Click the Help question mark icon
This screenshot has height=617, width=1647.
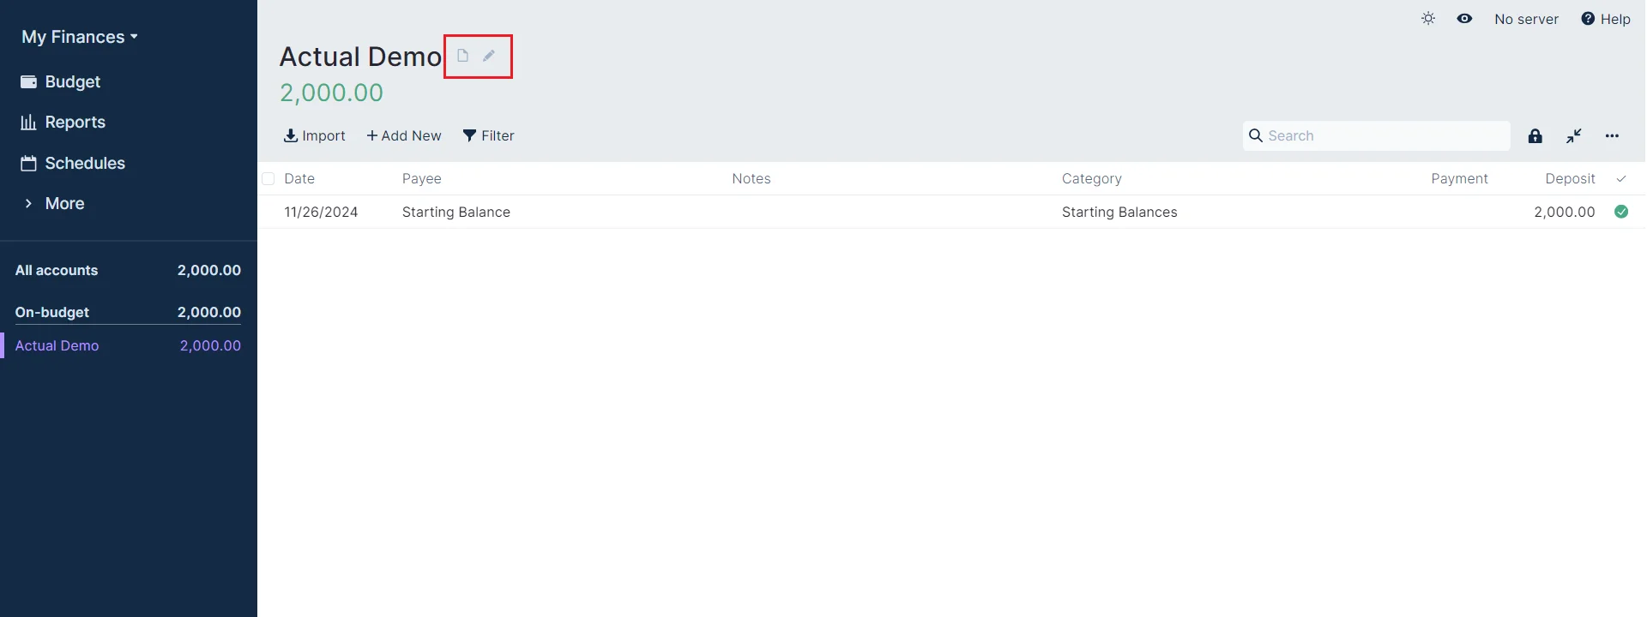coord(1588,19)
